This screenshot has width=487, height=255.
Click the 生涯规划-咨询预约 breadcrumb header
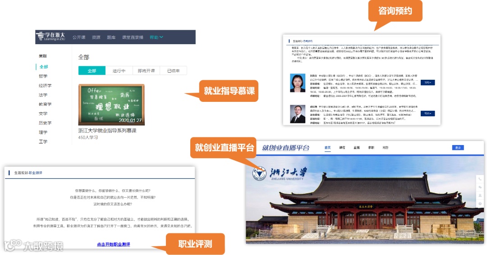click(303, 41)
